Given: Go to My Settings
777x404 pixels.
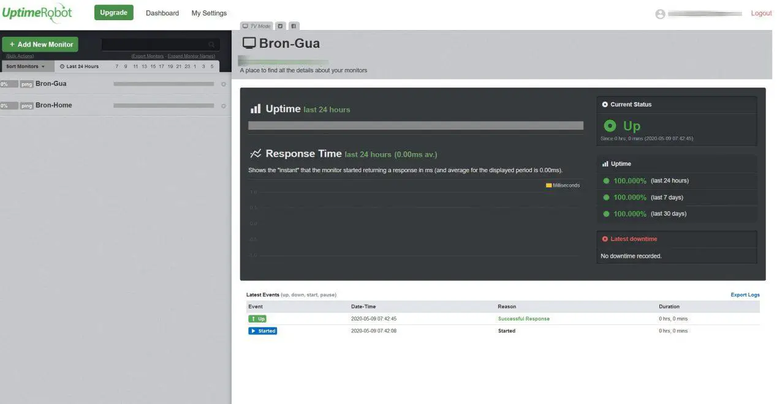Looking at the screenshot, I should tap(209, 13).
